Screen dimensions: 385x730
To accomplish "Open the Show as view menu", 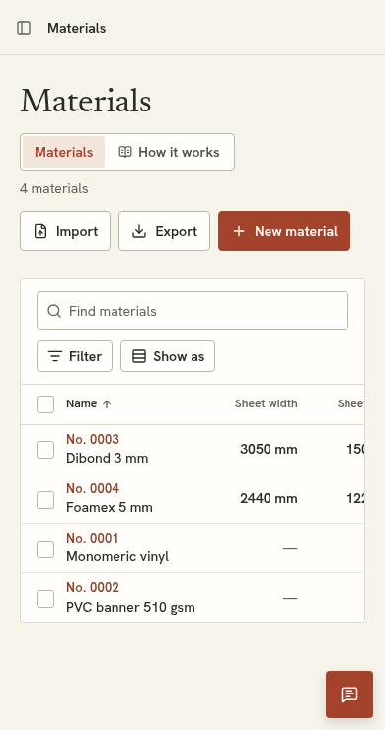I will (168, 356).
